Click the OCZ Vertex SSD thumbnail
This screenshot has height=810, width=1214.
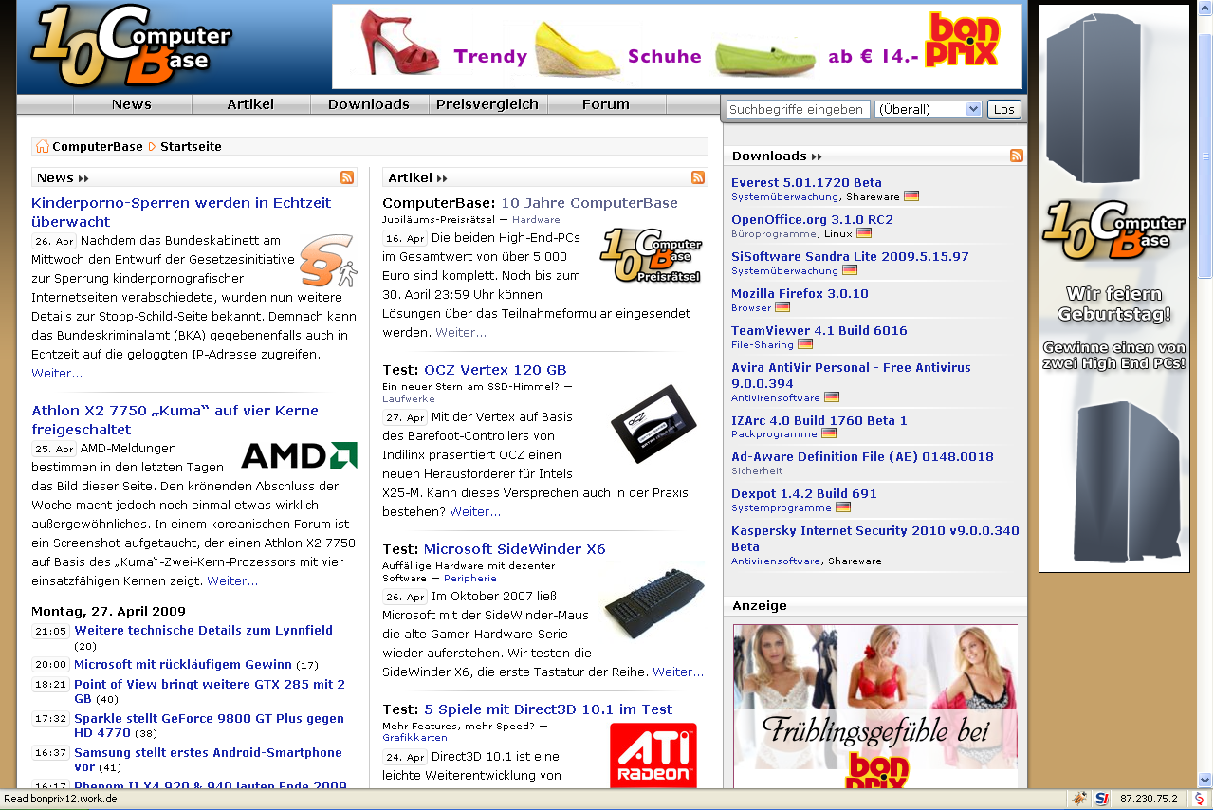click(x=654, y=423)
